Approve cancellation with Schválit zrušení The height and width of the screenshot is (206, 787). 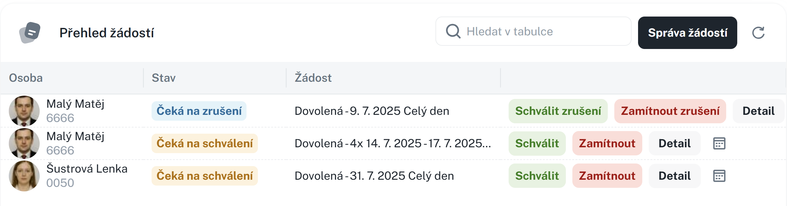pos(558,111)
